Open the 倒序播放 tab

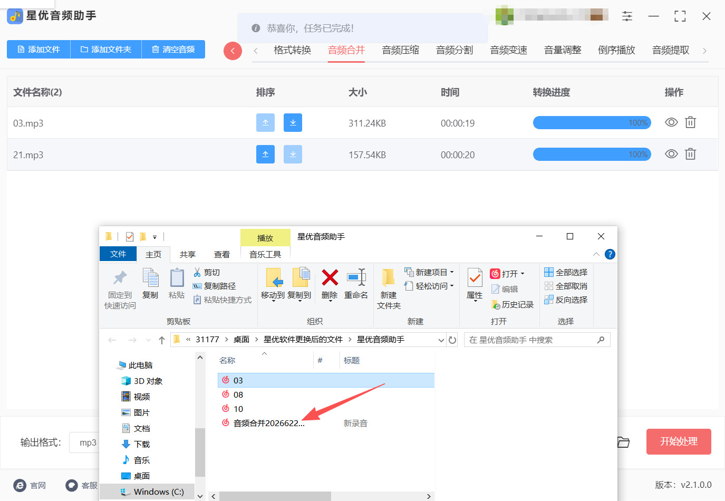tap(616, 50)
